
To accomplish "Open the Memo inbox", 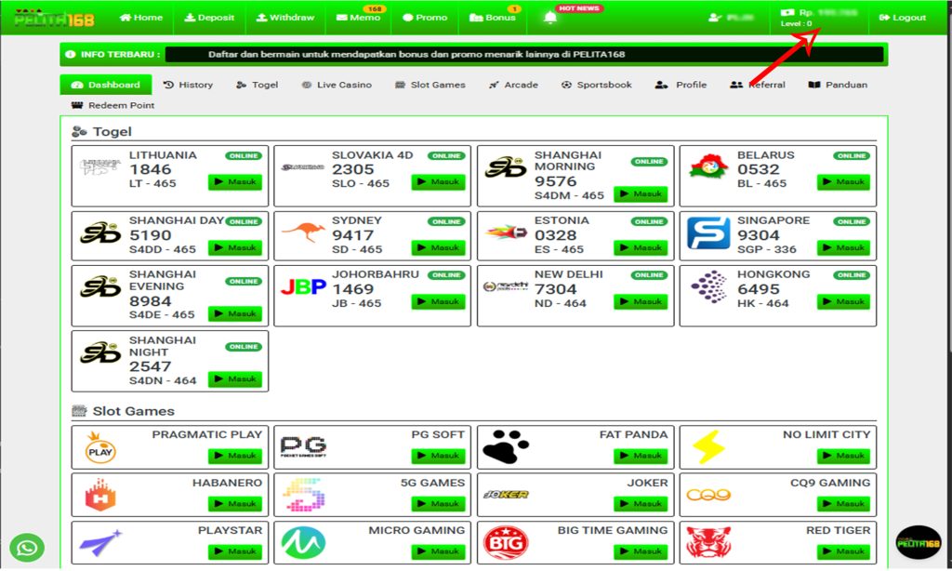I will coord(358,18).
